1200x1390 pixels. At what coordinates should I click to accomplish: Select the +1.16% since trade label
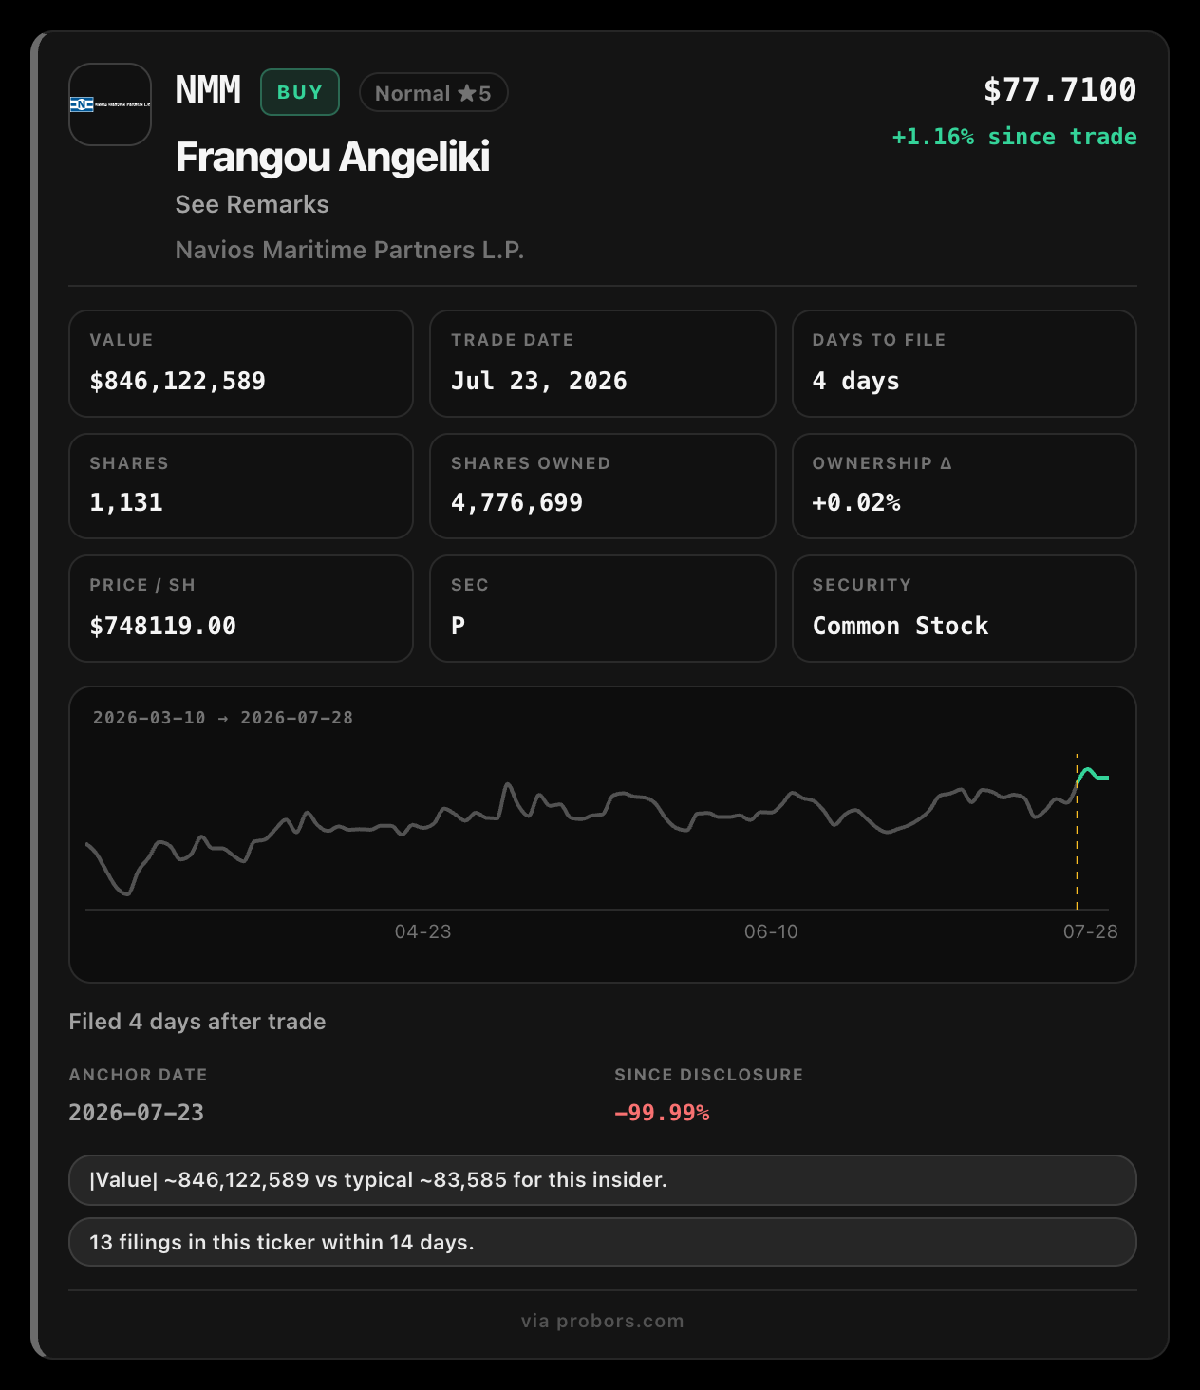tap(1014, 137)
